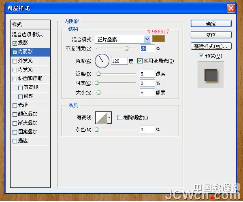Image resolution: width=243 pixels, height=202 pixels.
Task: Enable the 描边 stroke checkbox
Action: pos(15,141)
